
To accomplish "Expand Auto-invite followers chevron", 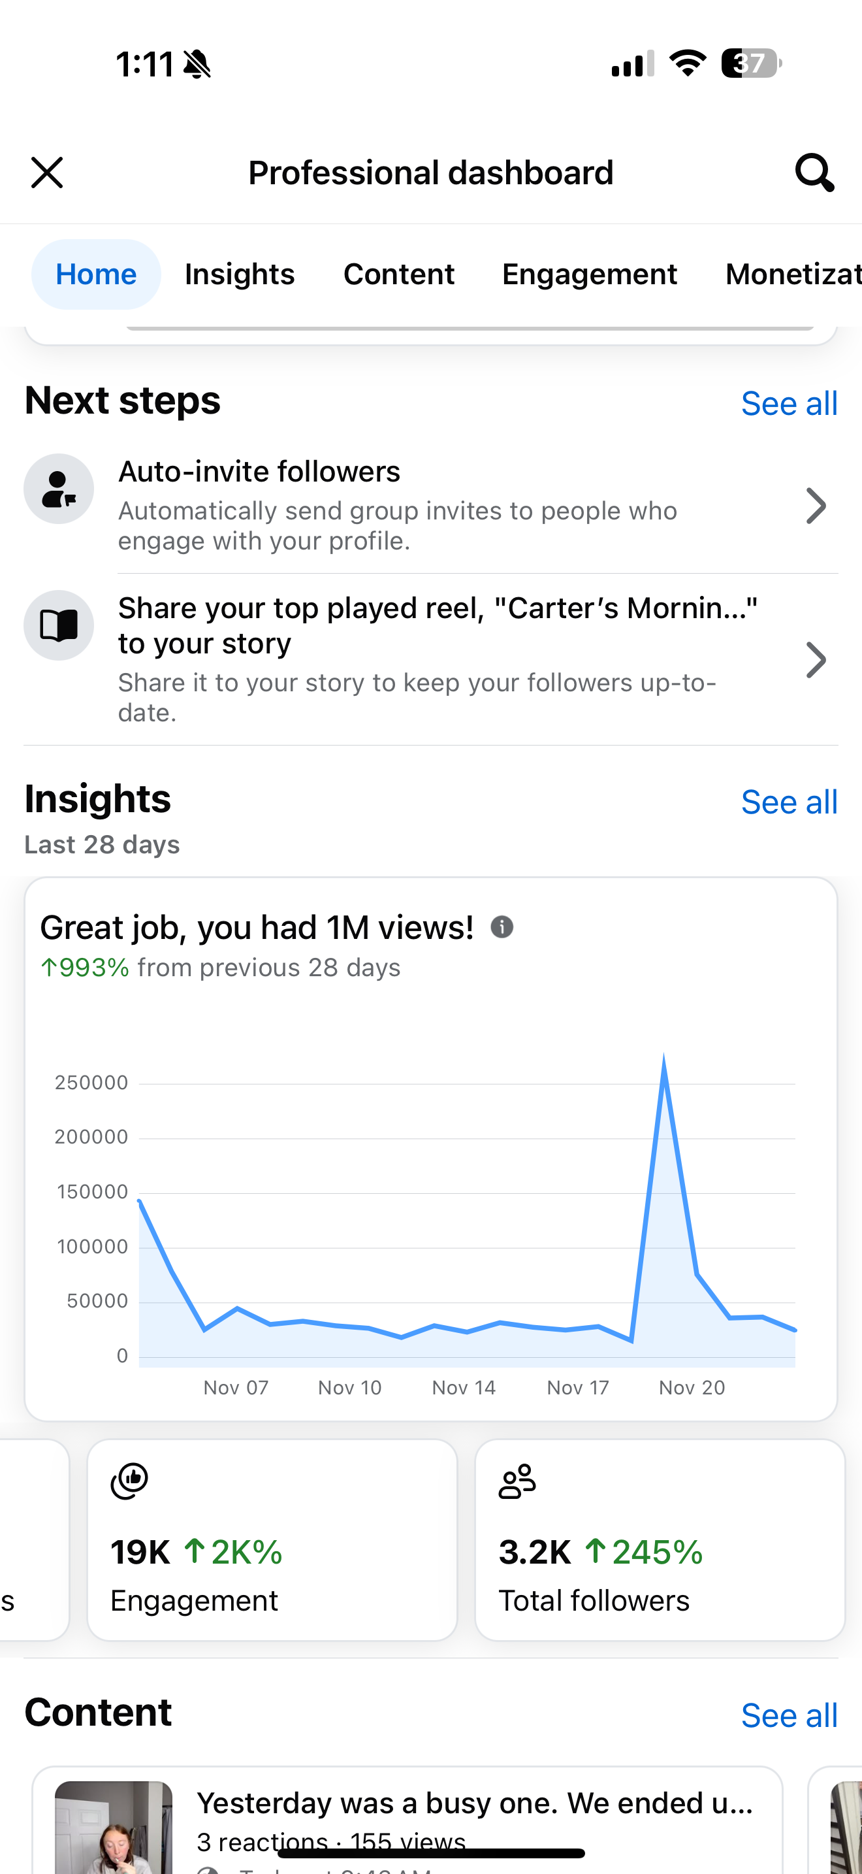I will pos(816,506).
